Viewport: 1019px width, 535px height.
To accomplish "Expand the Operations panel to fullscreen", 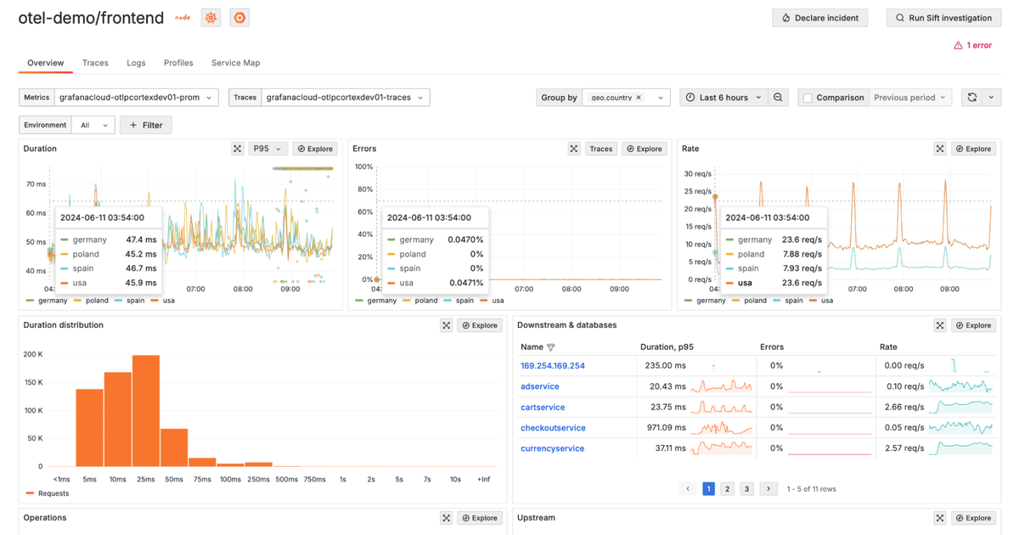I will (x=447, y=518).
